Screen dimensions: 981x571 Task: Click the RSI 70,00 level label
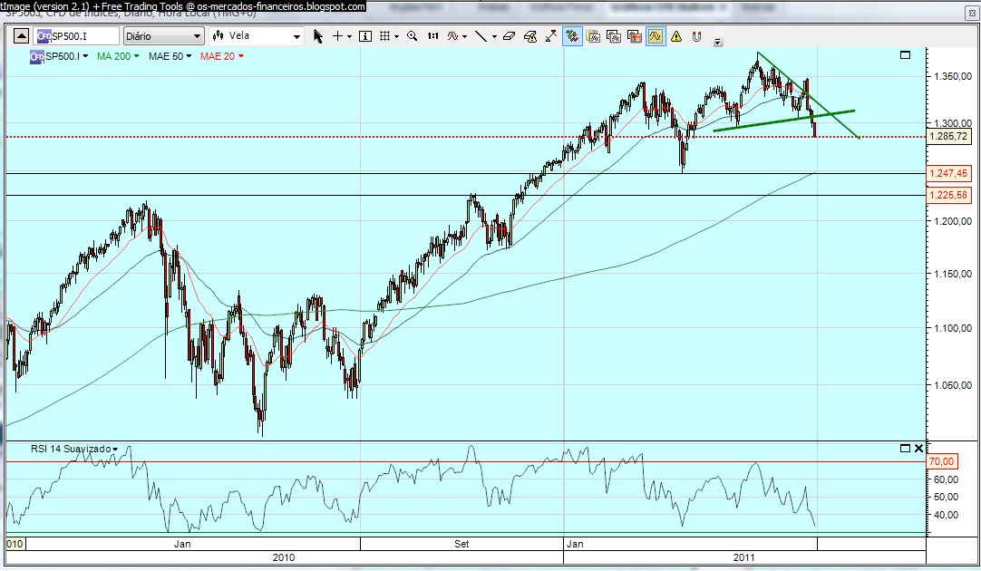click(942, 461)
